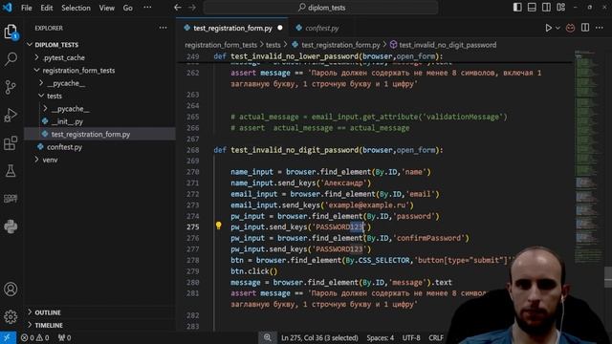Click the ports forwarded indicator in status bar
The height and width of the screenshot is (344, 612).
pos(64,337)
